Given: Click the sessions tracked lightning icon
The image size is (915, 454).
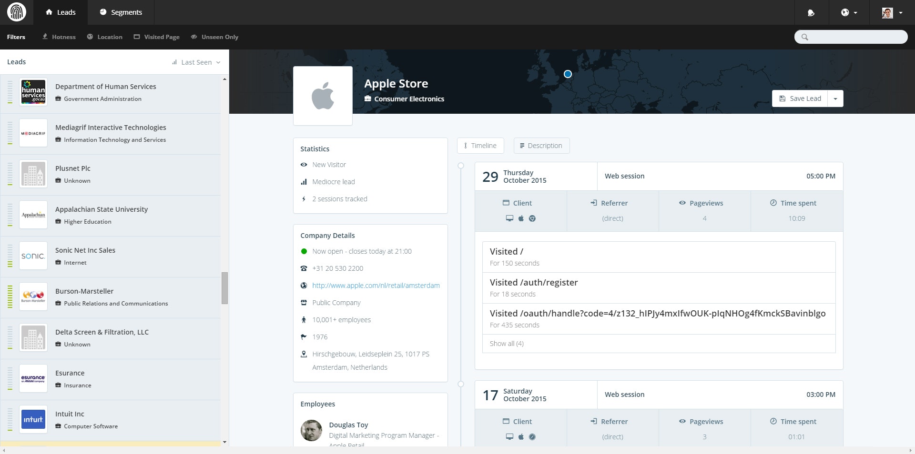Looking at the screenshot, I should [x=304, y=199].
